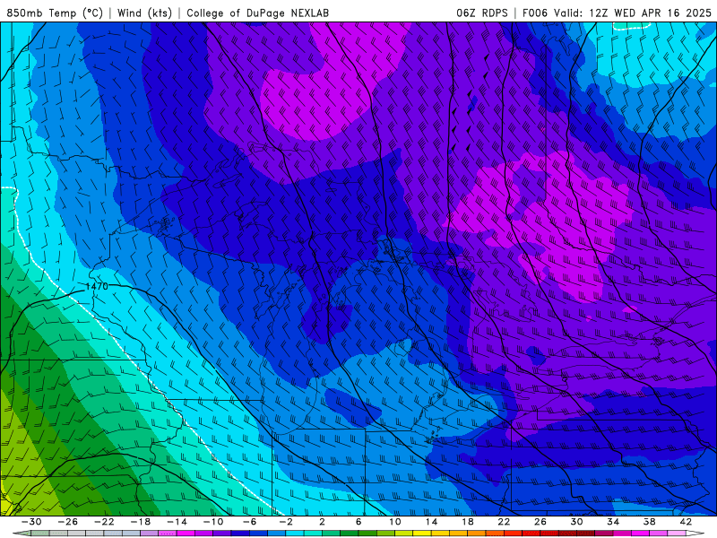This screenshot has width=717, height=538.
Task: Click the "38" legend value
Action: pyautogui.click(x=649, y=522)
